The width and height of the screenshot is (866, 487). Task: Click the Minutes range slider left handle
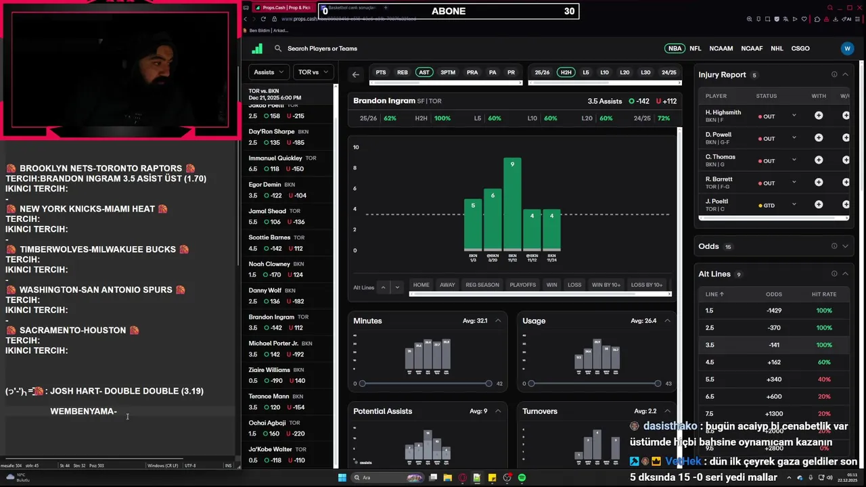(363, 384)
